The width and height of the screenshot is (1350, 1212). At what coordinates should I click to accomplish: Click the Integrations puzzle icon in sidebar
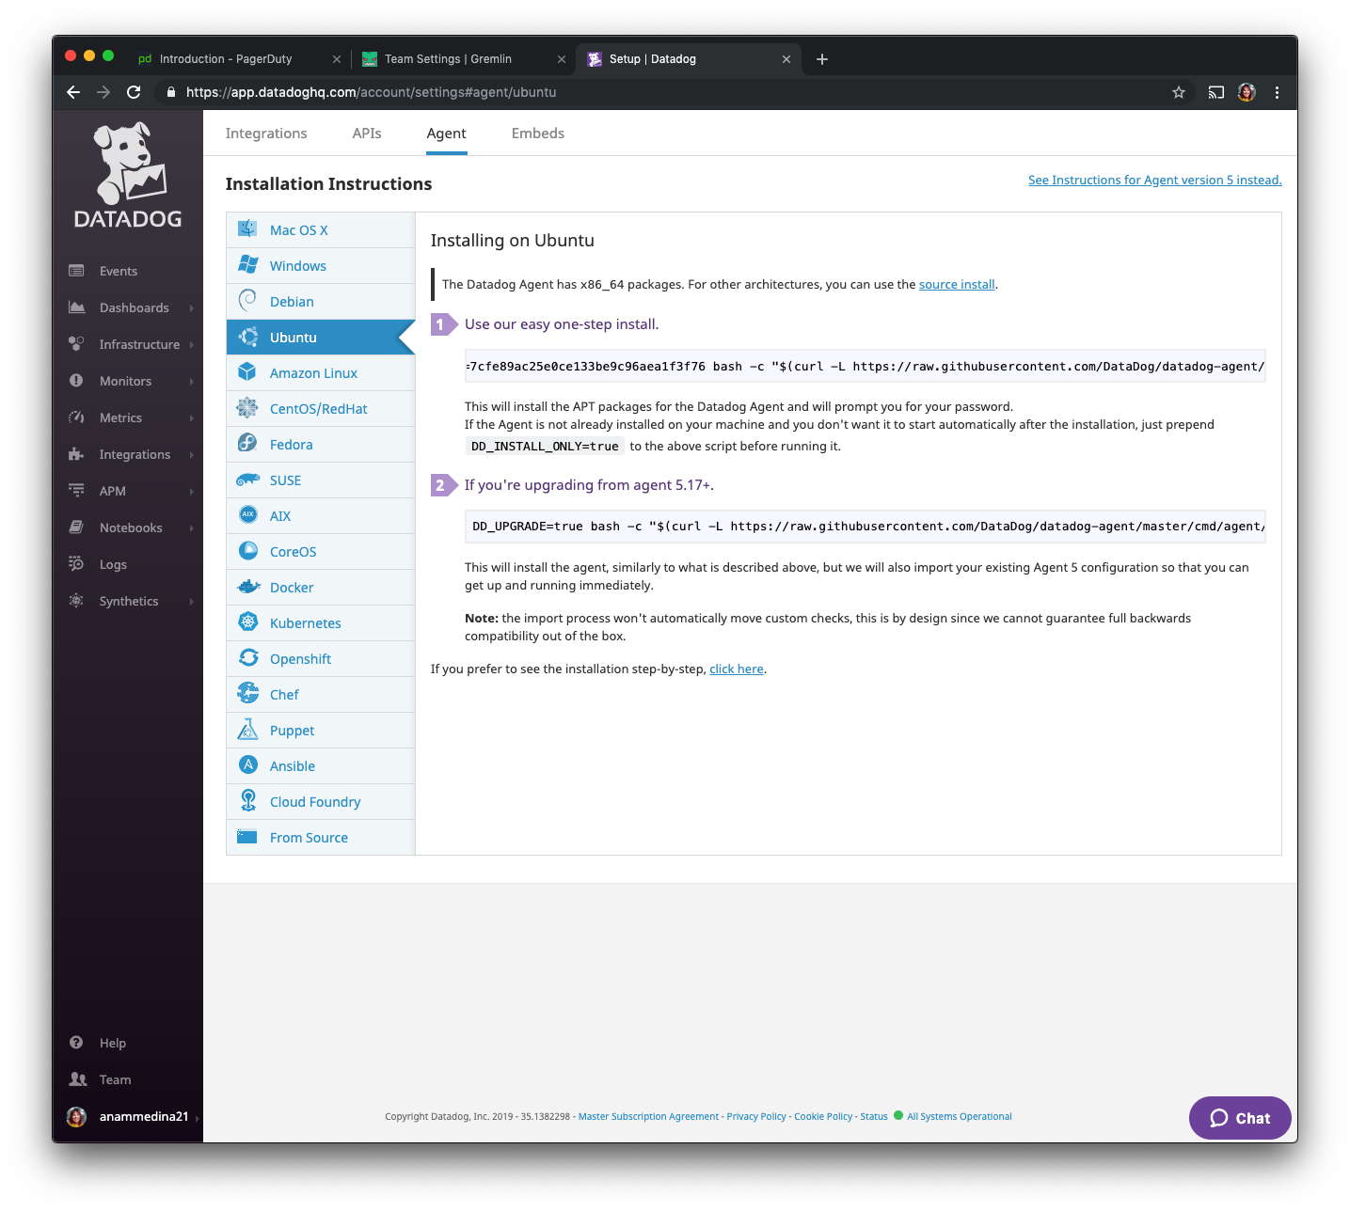point(76,454)
